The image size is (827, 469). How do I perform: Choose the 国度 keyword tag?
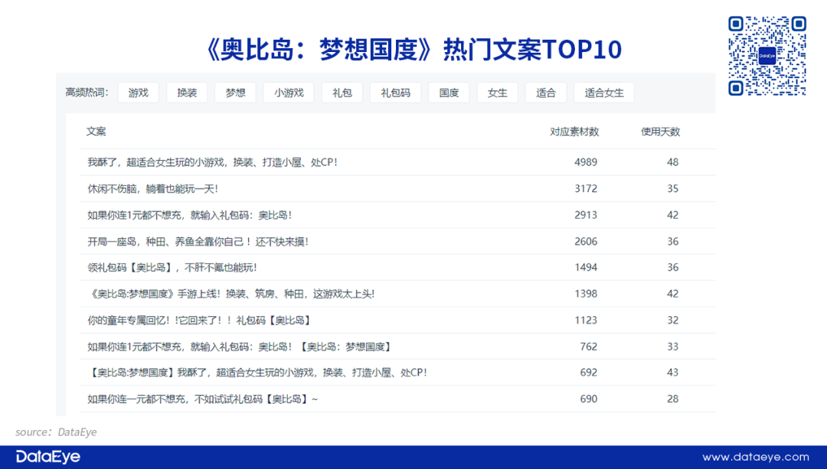(x=449, y=93)
